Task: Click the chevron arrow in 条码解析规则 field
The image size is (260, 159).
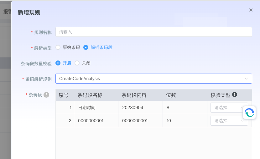Action: pos(246,79)
